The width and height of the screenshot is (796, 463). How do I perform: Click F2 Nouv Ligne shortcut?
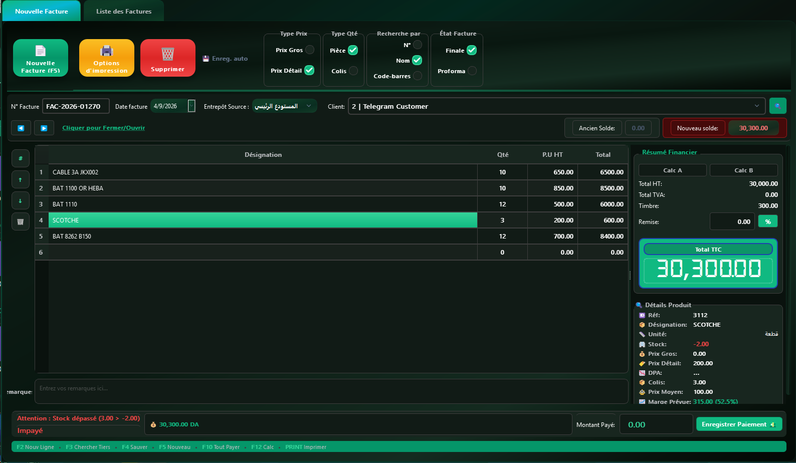tap(36, 447)
